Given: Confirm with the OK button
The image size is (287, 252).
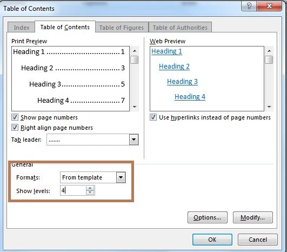Looking at the screenshot, I should [212, 240].
